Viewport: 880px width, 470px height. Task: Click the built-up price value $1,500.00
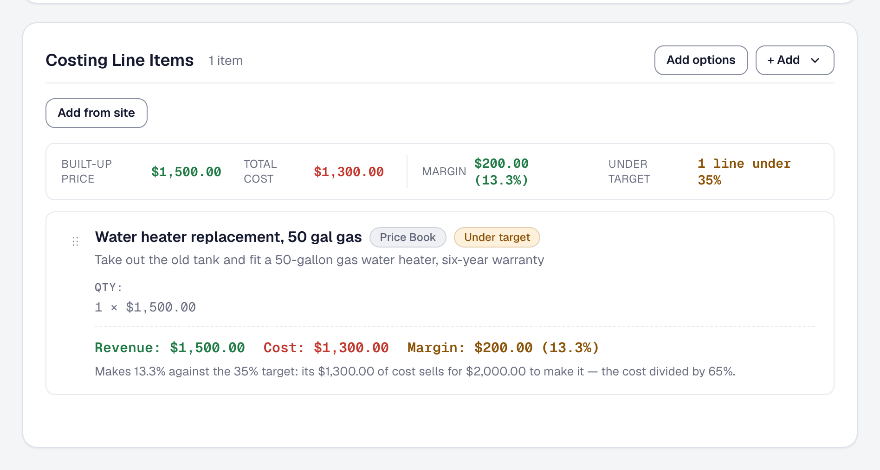pyautogui.click(x=186, y=172)
